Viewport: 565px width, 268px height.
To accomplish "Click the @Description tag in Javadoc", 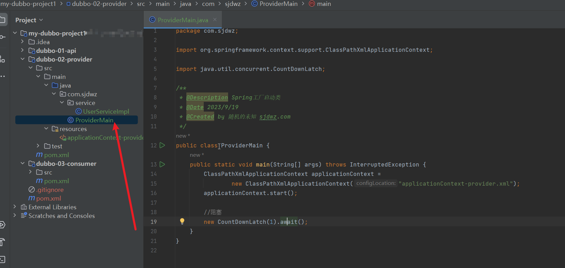I will click(x=207, y=98).
